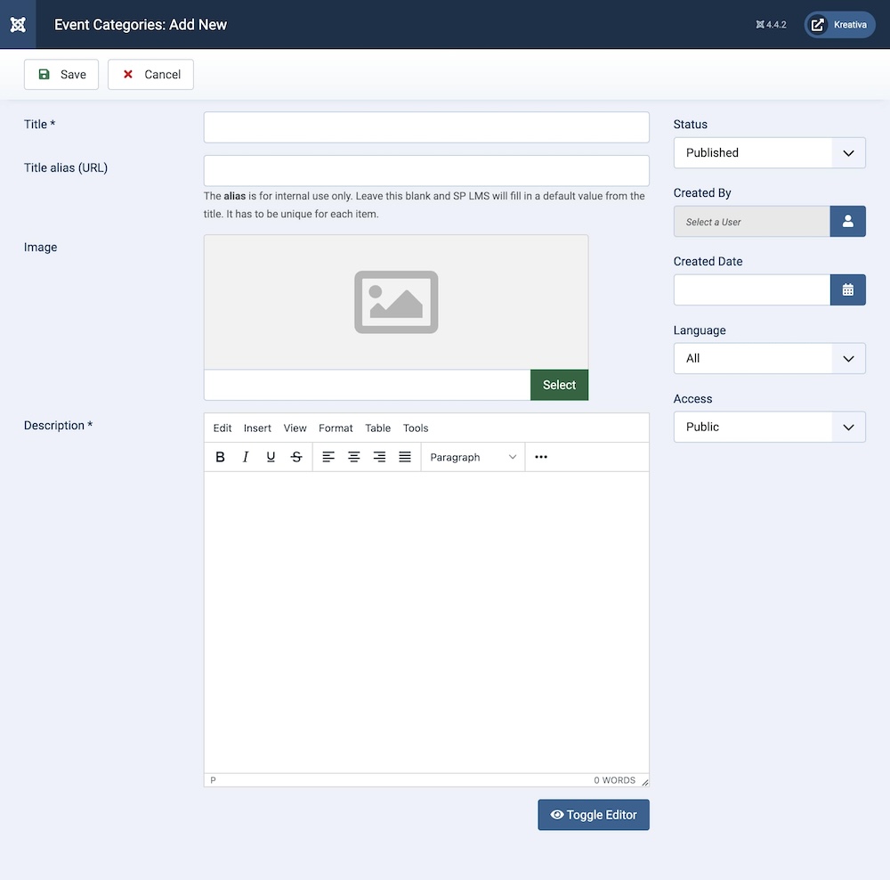The height and width of the screenshot is (880, 890).
Task: Expand the Status dropdown
Action: coord(769,152)
